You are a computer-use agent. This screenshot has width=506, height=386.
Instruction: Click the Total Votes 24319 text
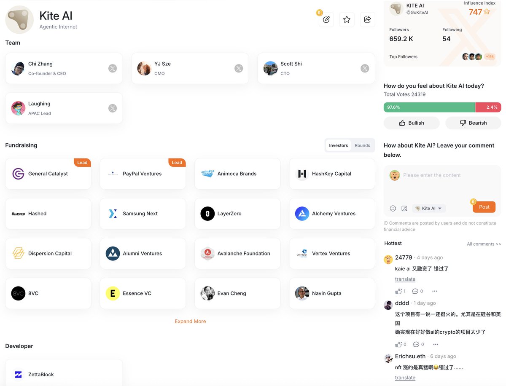click(404, 94)
